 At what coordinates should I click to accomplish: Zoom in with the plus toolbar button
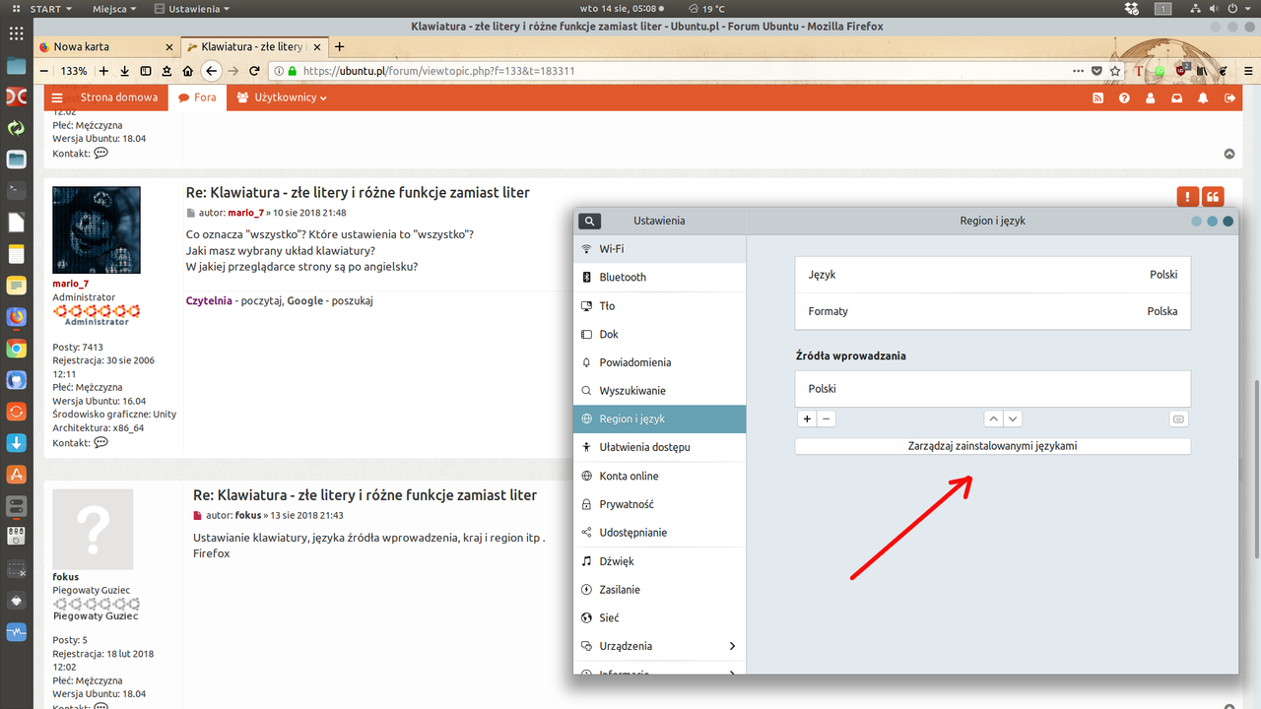[103, 71]
